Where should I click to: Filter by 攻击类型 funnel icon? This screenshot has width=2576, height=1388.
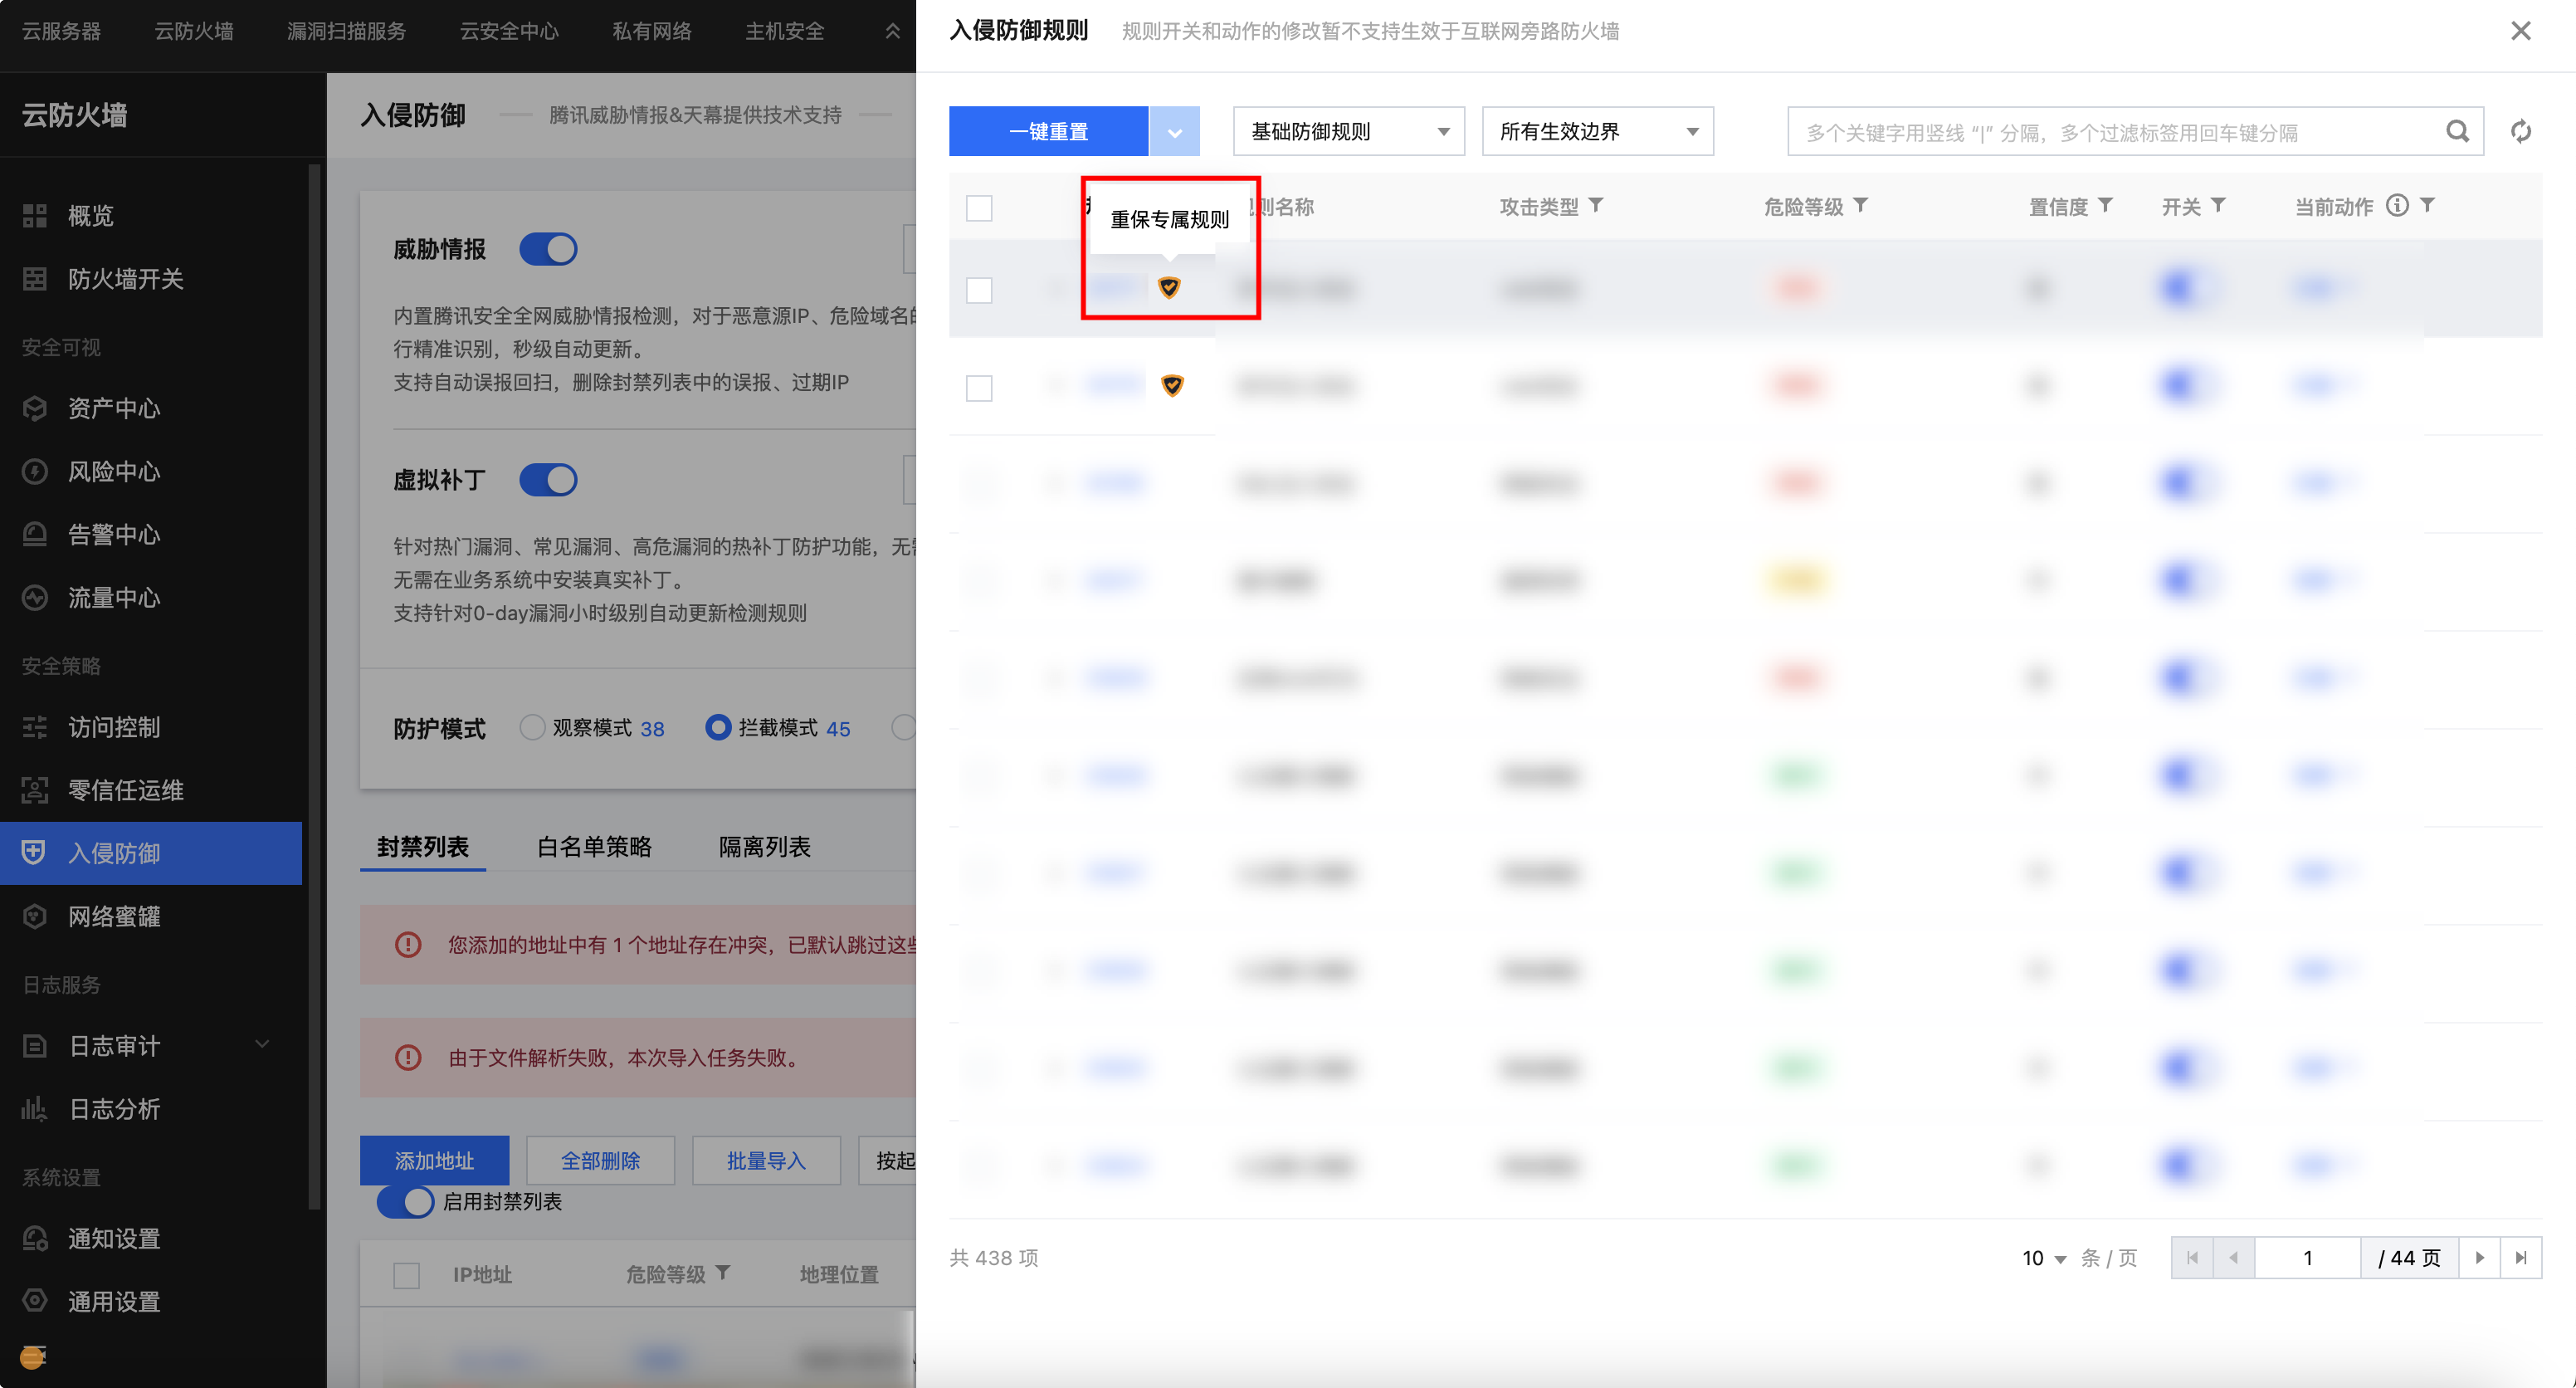pos(1596,205)
